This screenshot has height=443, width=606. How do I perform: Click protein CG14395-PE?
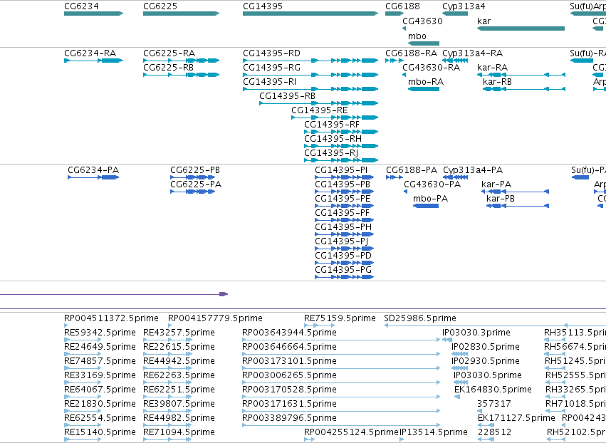pyautogui.click(x=343, y=199)
